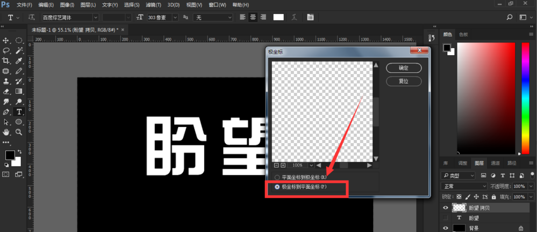Click the rainbow hue slider strip
This screenshot has height=232, width=537.
(x=525, y=96)
